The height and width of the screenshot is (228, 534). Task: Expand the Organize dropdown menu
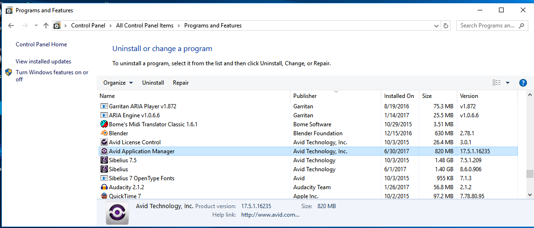pos(118,83)
